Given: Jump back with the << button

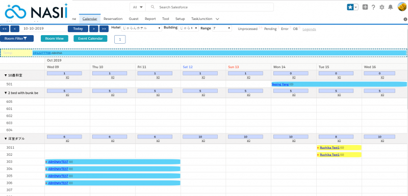Looking at the screenshot, I should [x=5, y=29].
